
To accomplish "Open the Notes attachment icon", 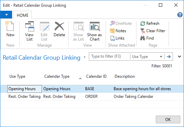I will [x=112, y=31].
